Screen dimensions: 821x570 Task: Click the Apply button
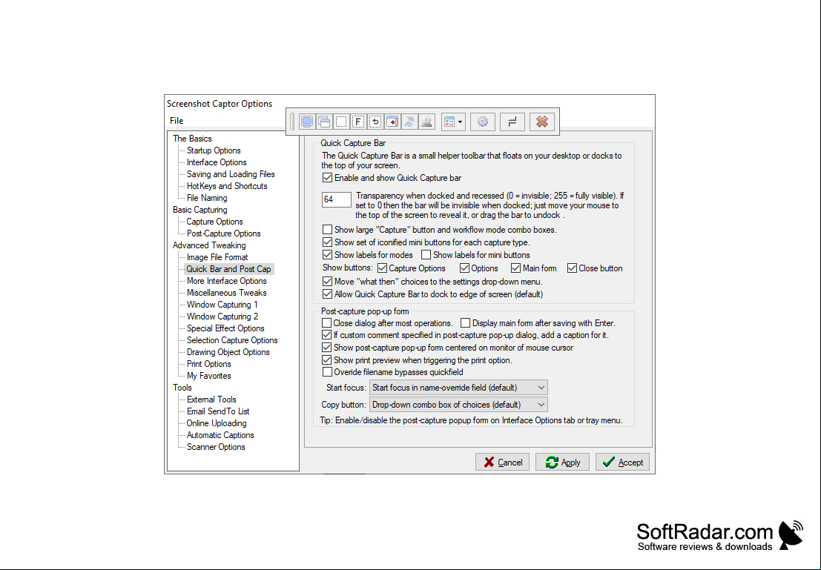click(562, 463)
